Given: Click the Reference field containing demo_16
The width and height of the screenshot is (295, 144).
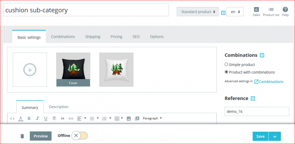Looking at the screenshot, I should tap(257, 112).
